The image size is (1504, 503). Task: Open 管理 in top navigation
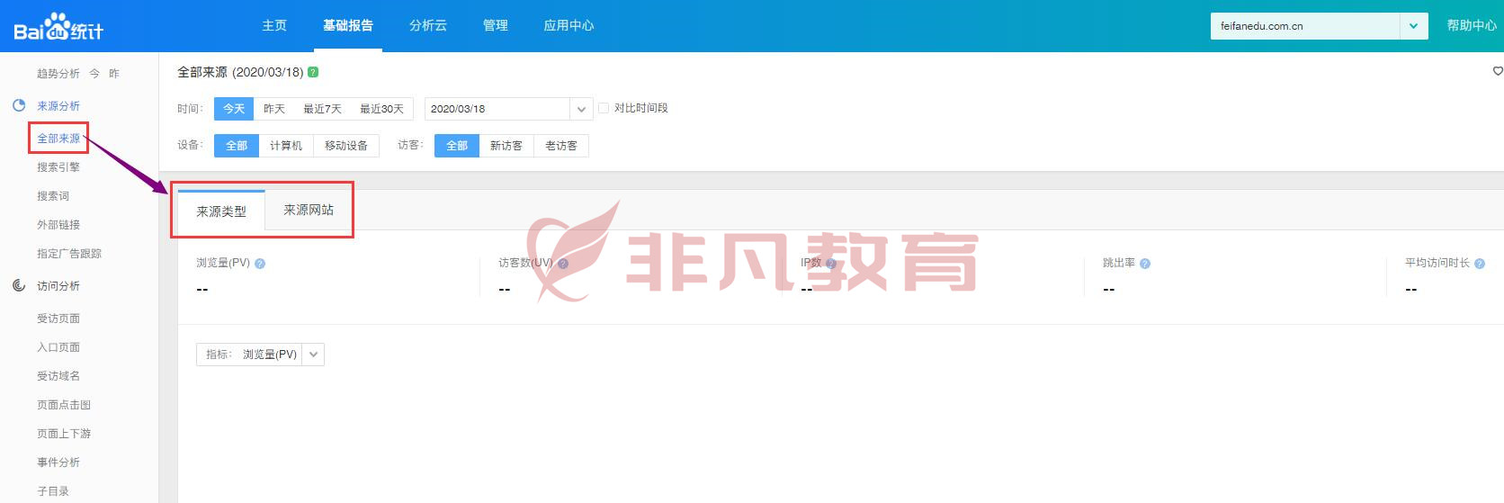[x=496, y=25]
